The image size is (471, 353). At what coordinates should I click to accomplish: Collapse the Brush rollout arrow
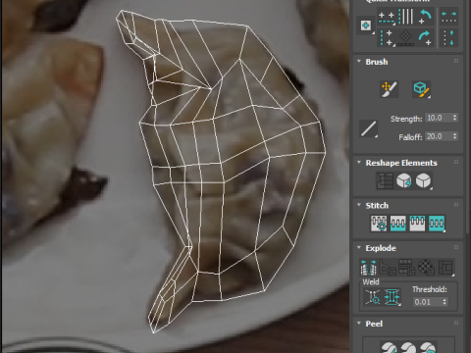tap(359, 61)
